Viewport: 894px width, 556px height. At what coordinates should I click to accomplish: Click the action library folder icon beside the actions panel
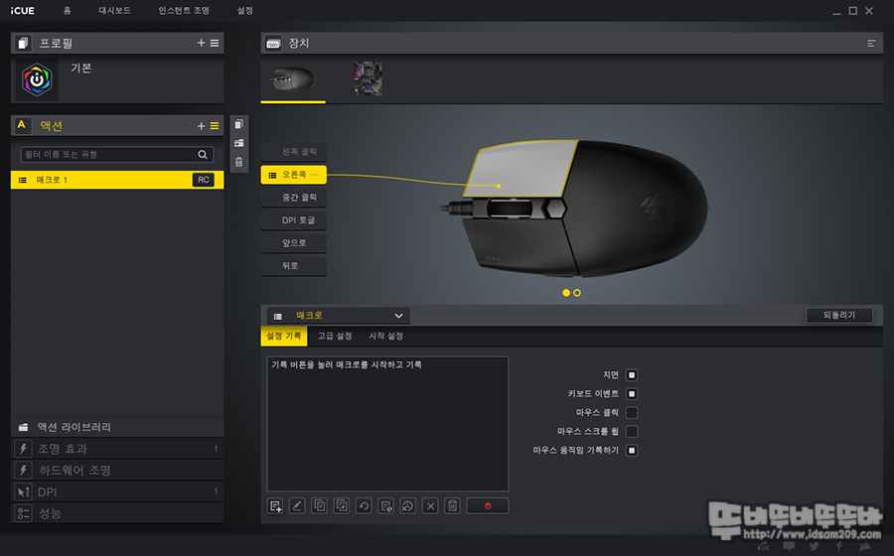pos(238,143)
